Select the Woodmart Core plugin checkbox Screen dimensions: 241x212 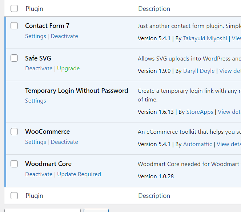[x=14, y=164]
